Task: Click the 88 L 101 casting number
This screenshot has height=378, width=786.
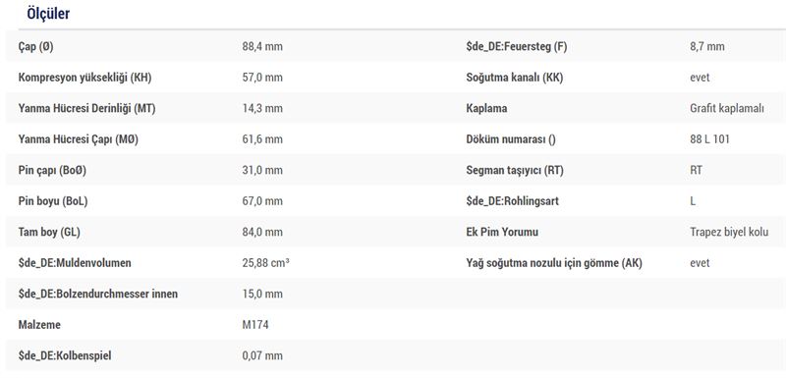Action: point(709,139)
